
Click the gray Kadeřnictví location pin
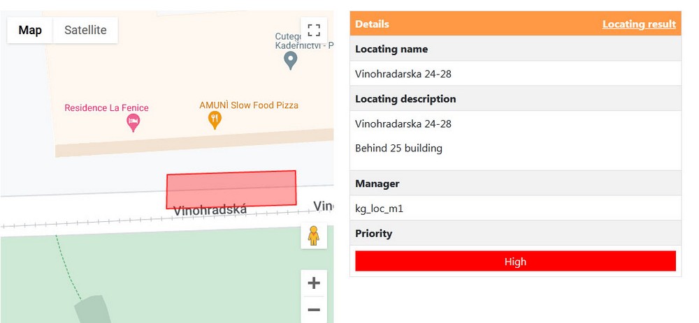291,61
